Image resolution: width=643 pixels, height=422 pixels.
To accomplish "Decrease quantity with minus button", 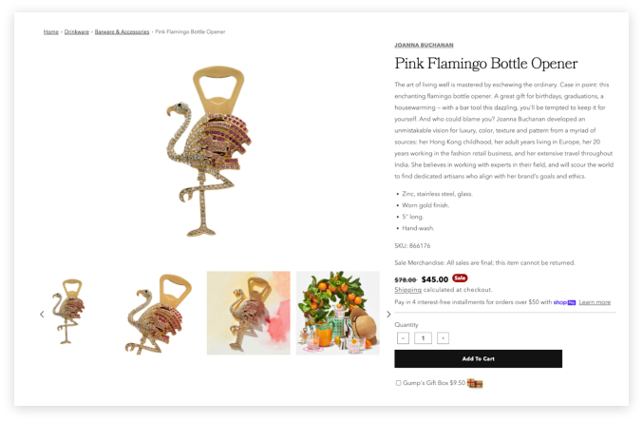I will (403, 337).
